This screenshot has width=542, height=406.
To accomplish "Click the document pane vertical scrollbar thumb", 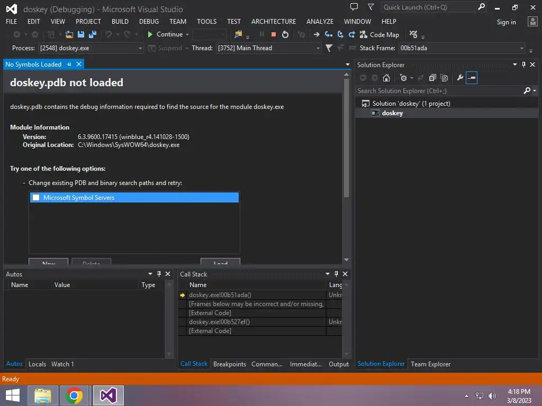I will pyautogui.click(x=346, y=138).
